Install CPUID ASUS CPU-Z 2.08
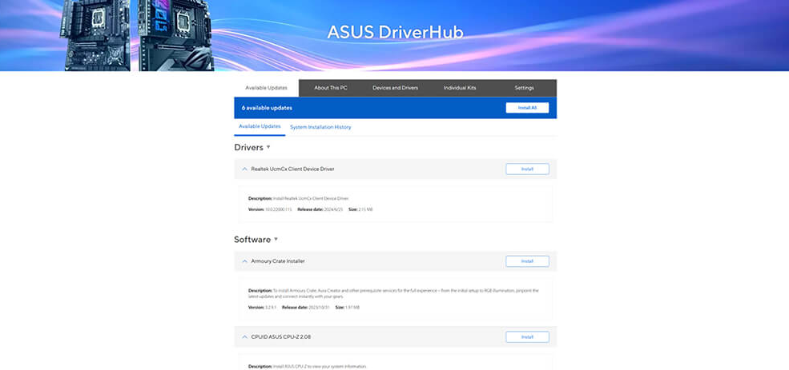Viewport: 789px width, 370px height. (x=527, y=337)
